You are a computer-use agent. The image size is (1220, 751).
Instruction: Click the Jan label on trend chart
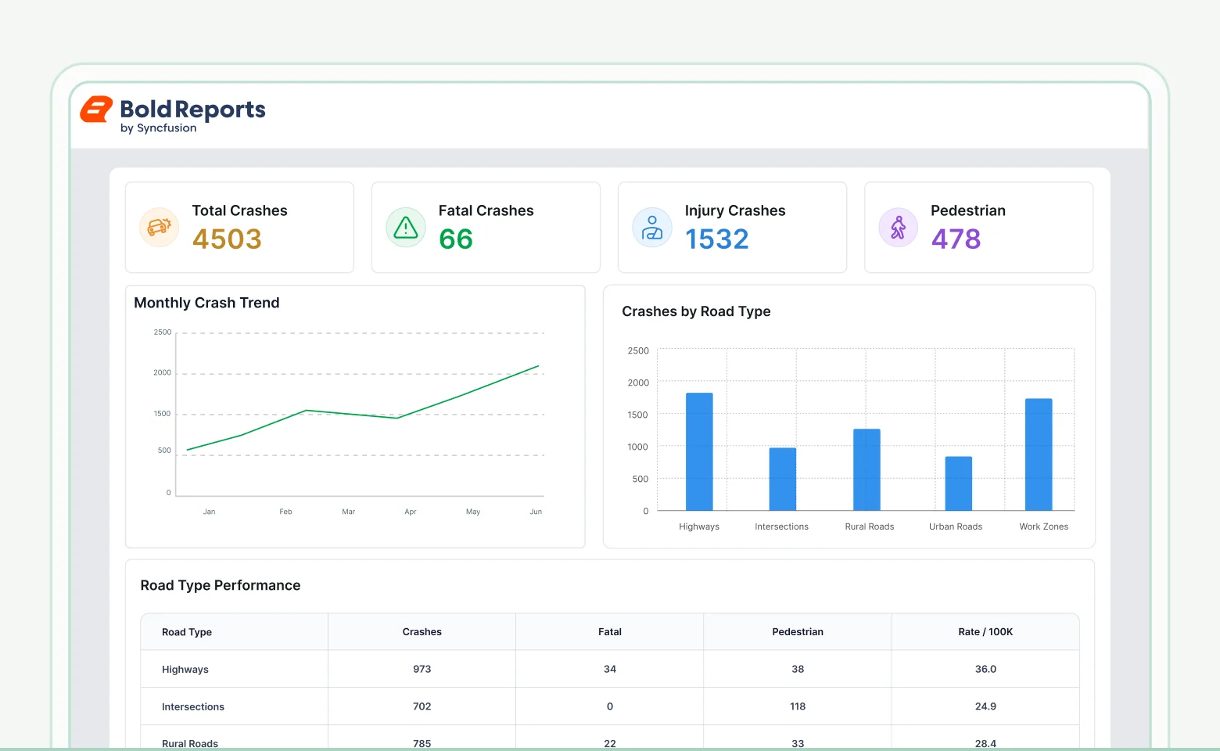pyautogui.click(x=210, y=512)
